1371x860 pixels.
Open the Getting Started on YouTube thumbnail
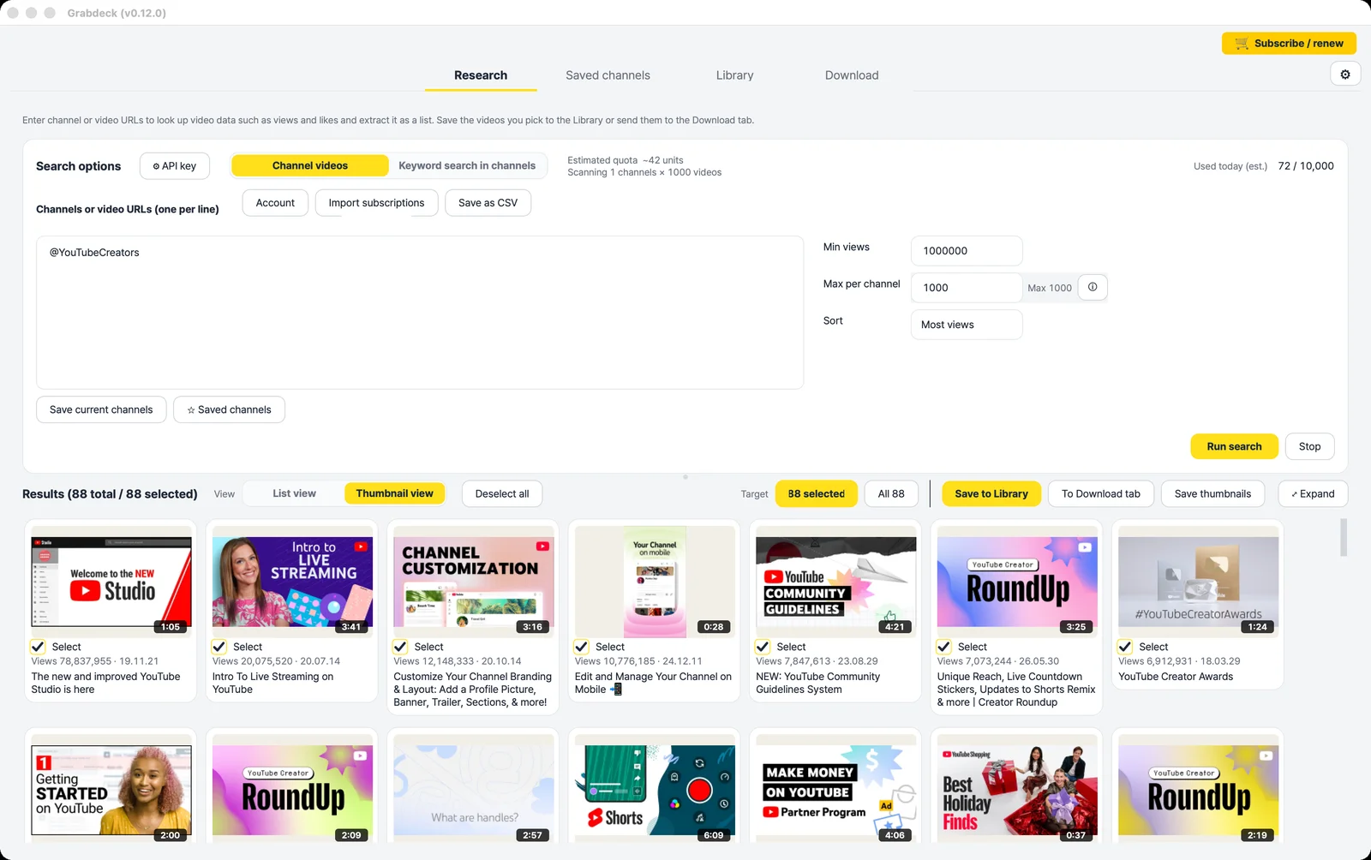coord(111,790)
